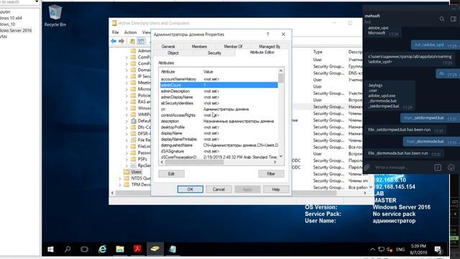Click the search icon in the chat header
The image size is (460, 259).
pos(442,19)
